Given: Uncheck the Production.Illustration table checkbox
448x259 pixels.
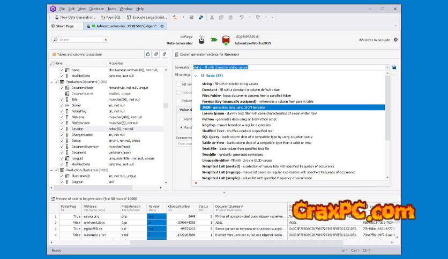Looking at the screenshot, I should [56, 170].
